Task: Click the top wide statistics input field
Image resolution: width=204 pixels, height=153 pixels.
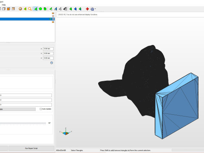Action: [x=26, y=95]
